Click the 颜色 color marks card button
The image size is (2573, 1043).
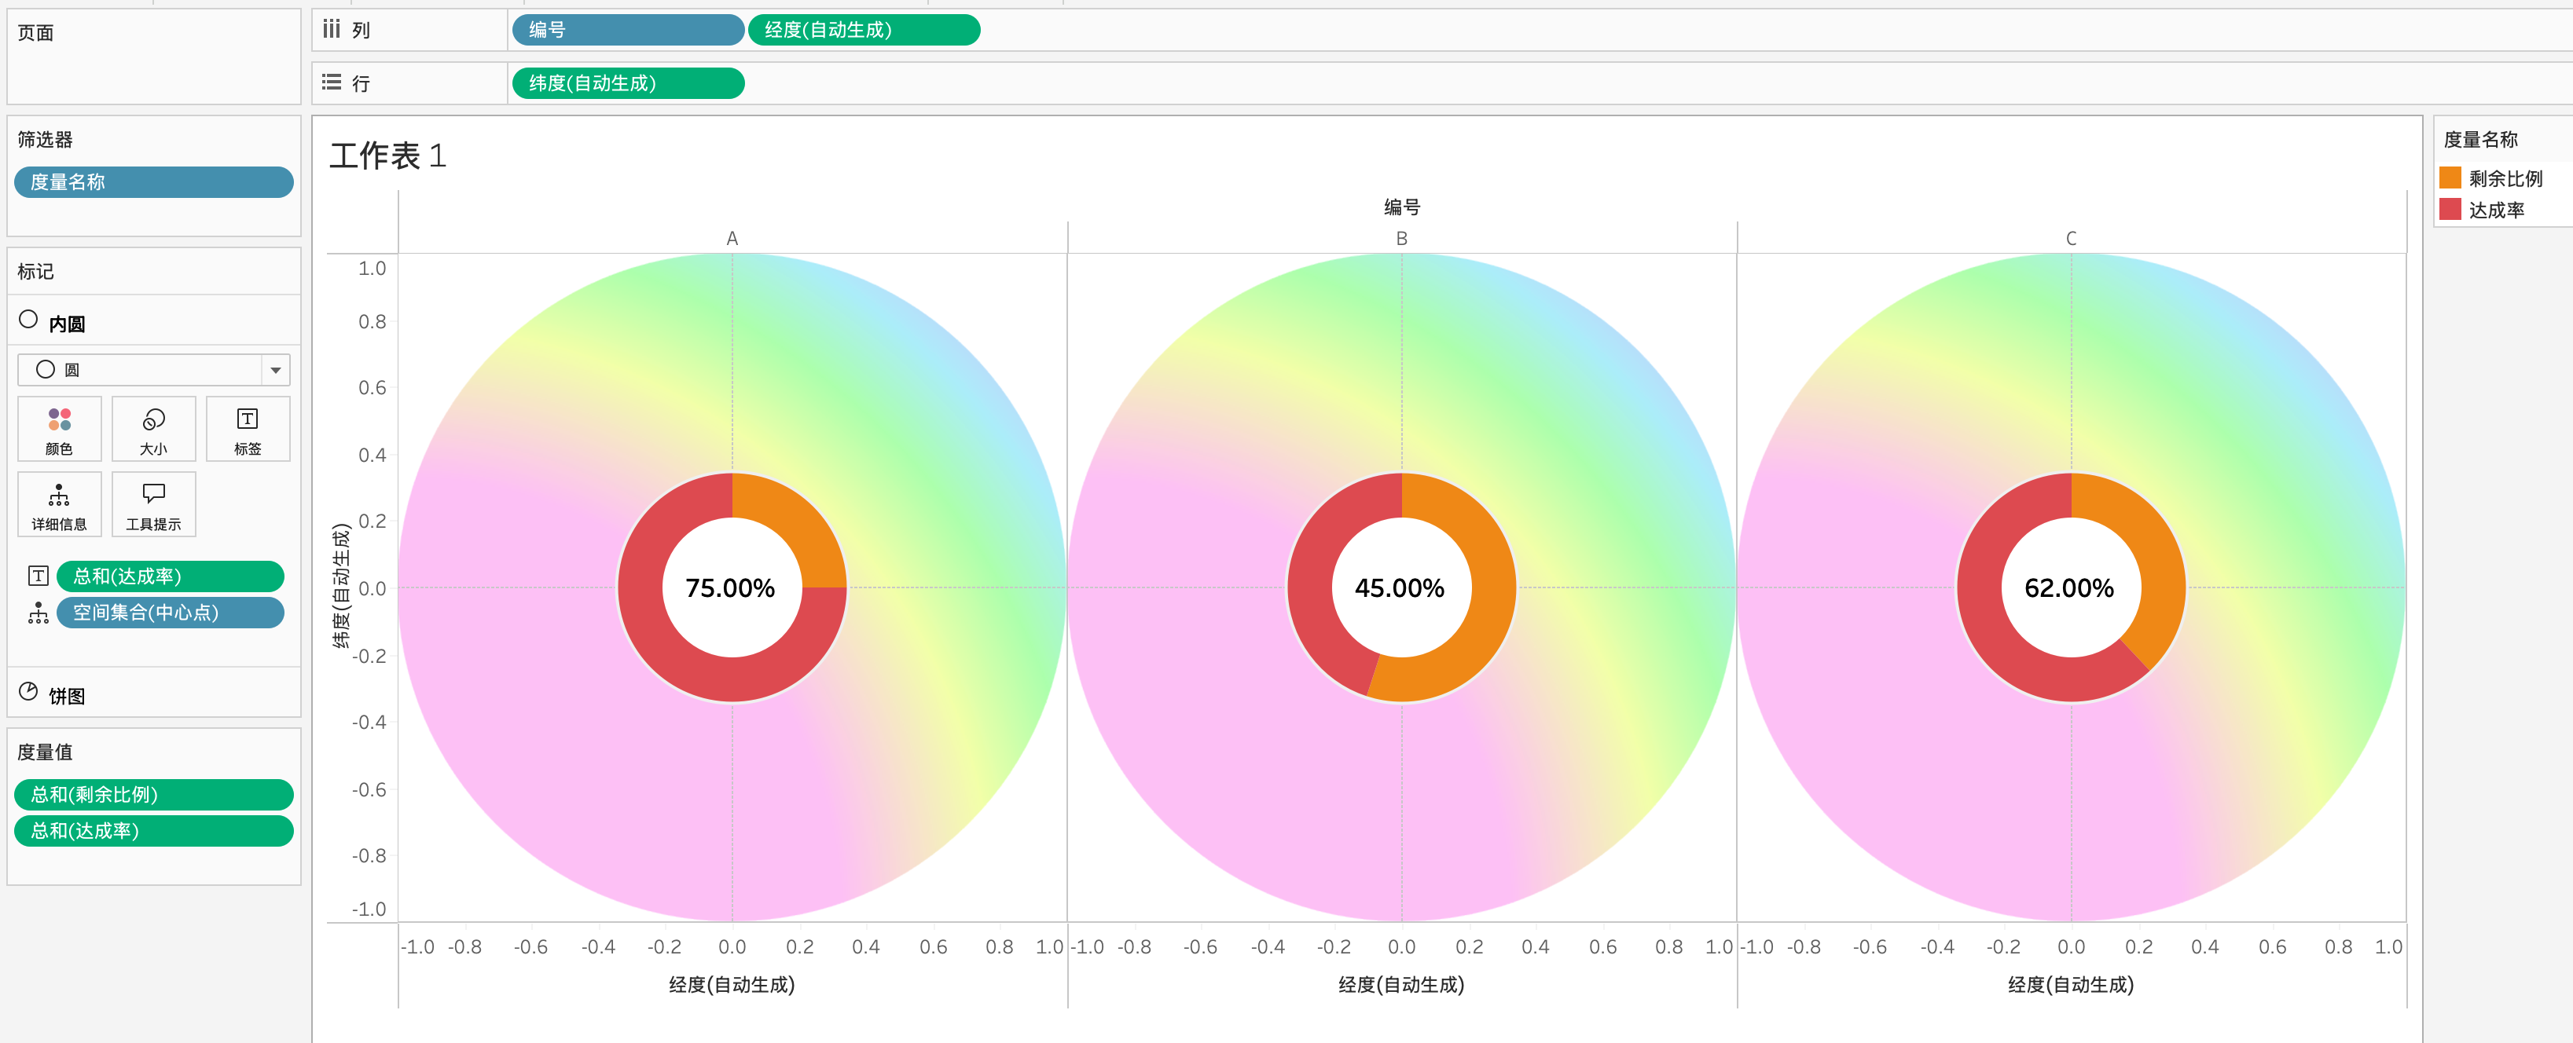point(59,429)
